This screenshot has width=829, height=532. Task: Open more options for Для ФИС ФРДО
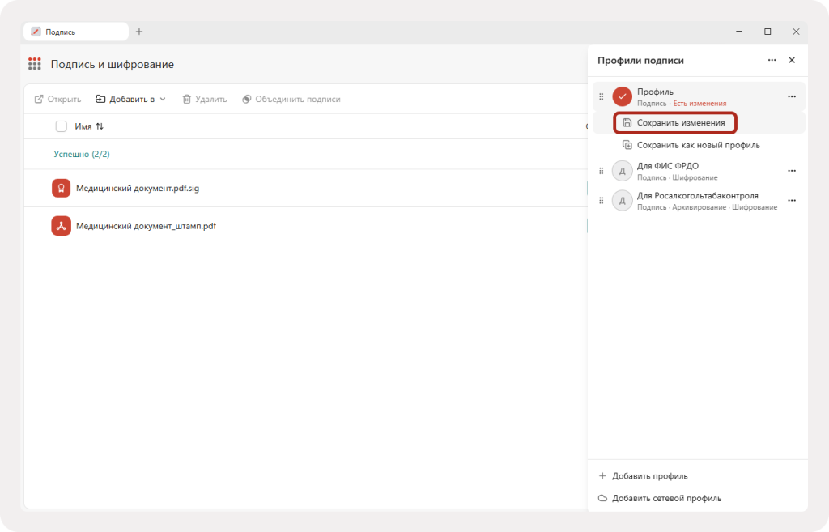click(792, 171)
